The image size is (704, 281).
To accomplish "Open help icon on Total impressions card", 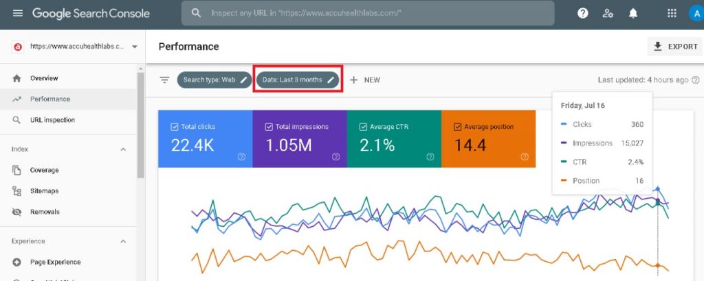I will tap(335, 157).
